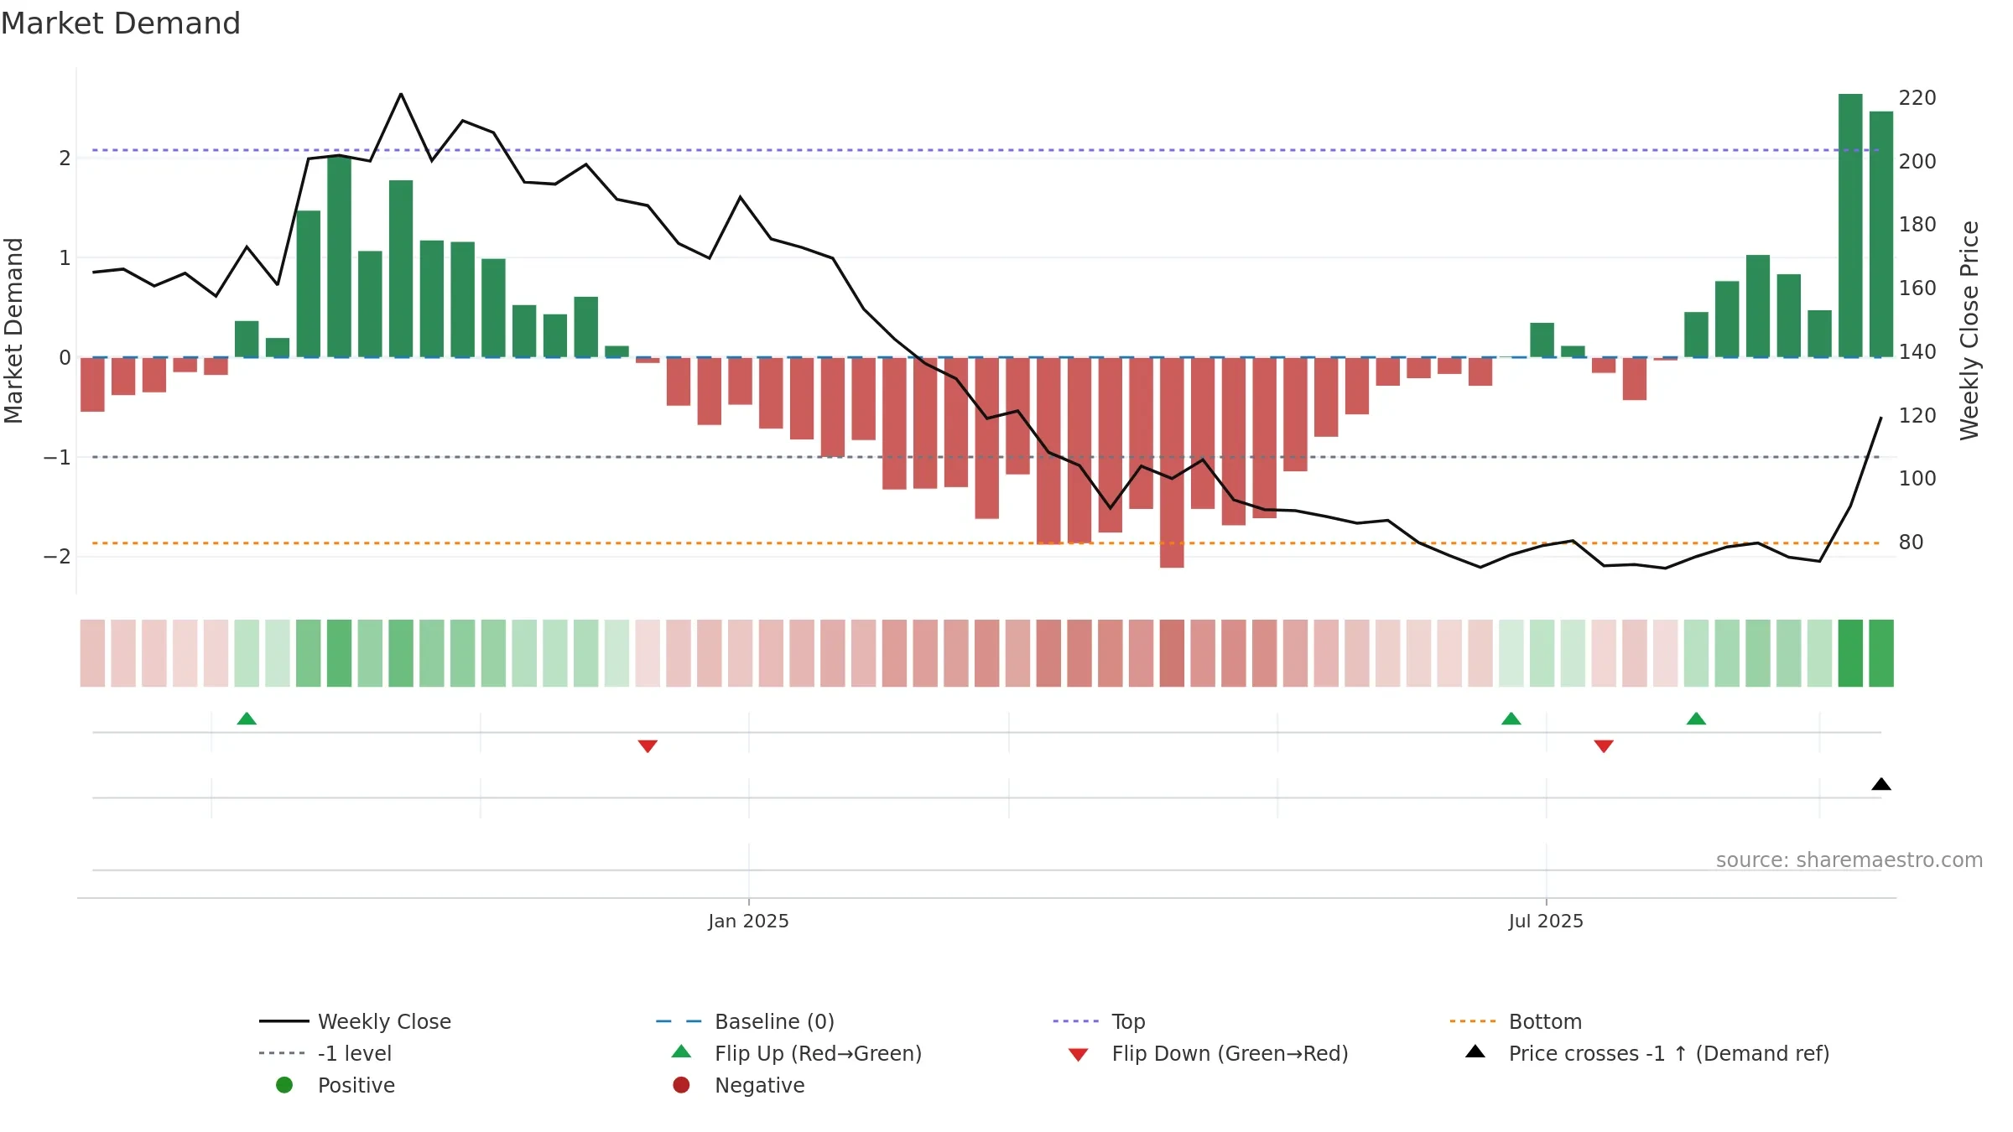Click the Flip Up (Red→Green) legend label
The height and width of the screenshot is (1132, 2013).
point(818,1053)
